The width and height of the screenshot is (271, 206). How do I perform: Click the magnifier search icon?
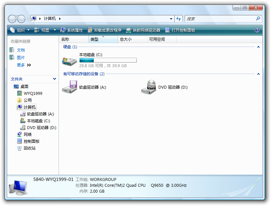[258, 18]
